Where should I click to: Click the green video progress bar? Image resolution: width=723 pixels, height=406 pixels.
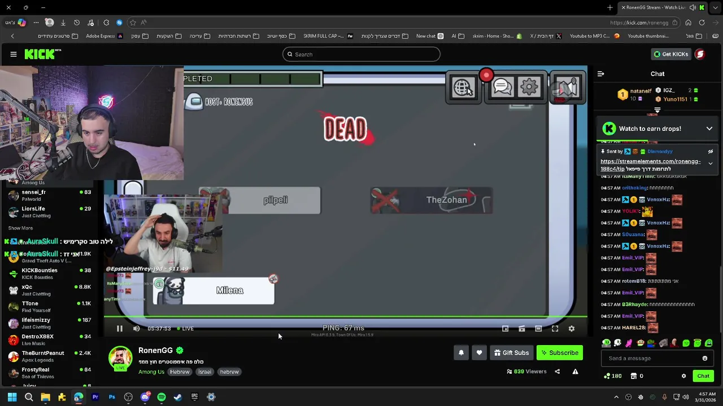pyautogui.click(x=345, y=317)
